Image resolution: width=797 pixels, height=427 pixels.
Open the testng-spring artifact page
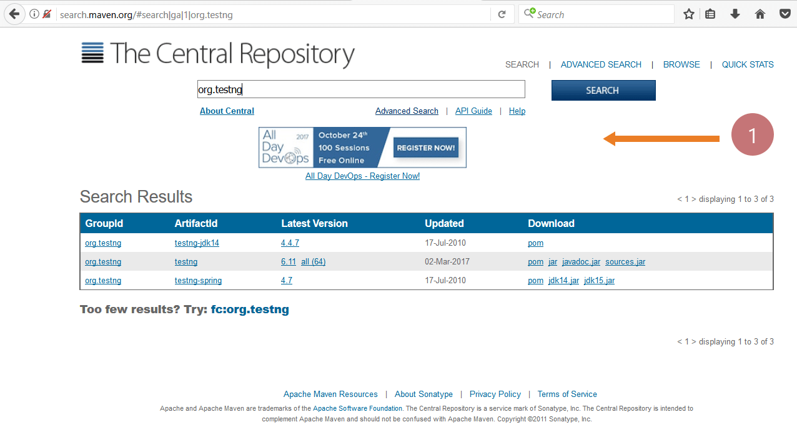197,280
